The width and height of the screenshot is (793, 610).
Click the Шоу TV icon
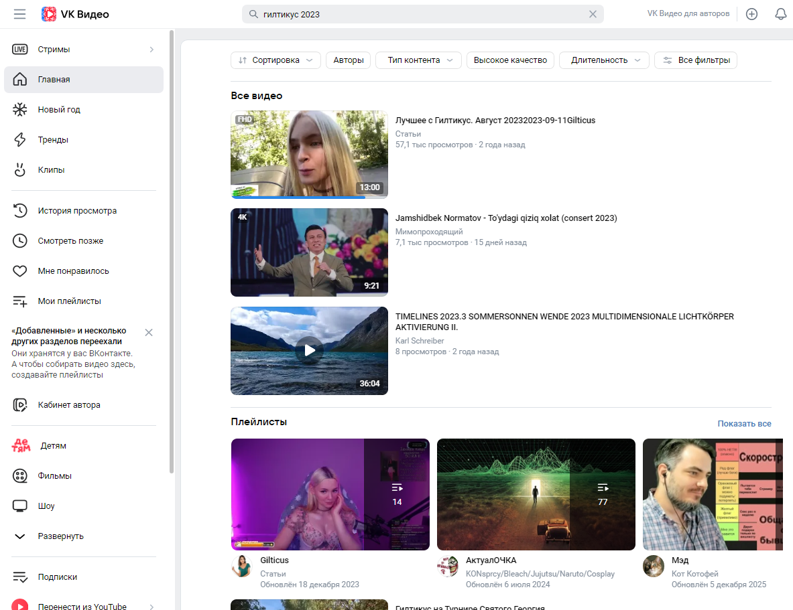[x=19, y=506]
